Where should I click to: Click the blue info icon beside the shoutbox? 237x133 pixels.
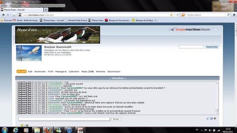(212, 119)
